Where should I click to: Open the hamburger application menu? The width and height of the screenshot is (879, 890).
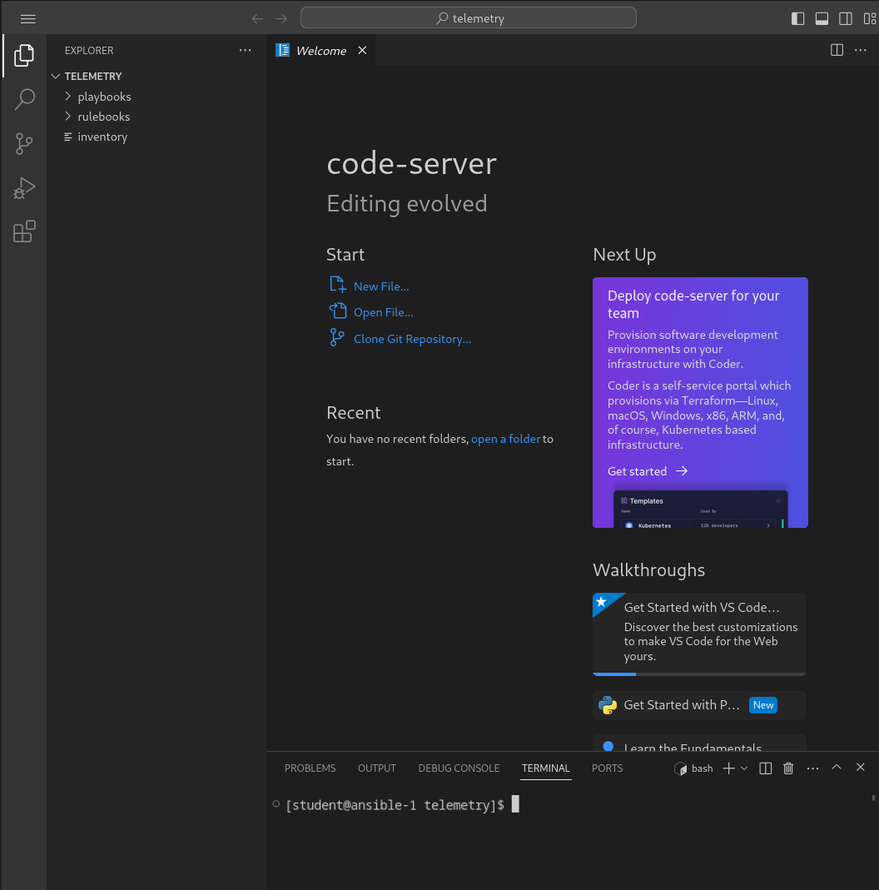point(27,18)
